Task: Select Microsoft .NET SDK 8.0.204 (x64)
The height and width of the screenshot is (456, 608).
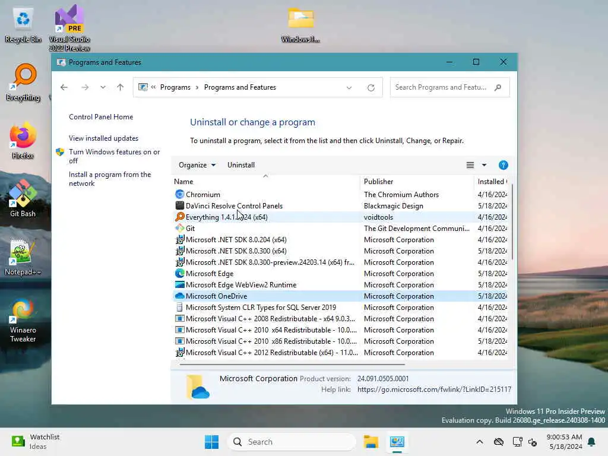Action: click(339, 240)
